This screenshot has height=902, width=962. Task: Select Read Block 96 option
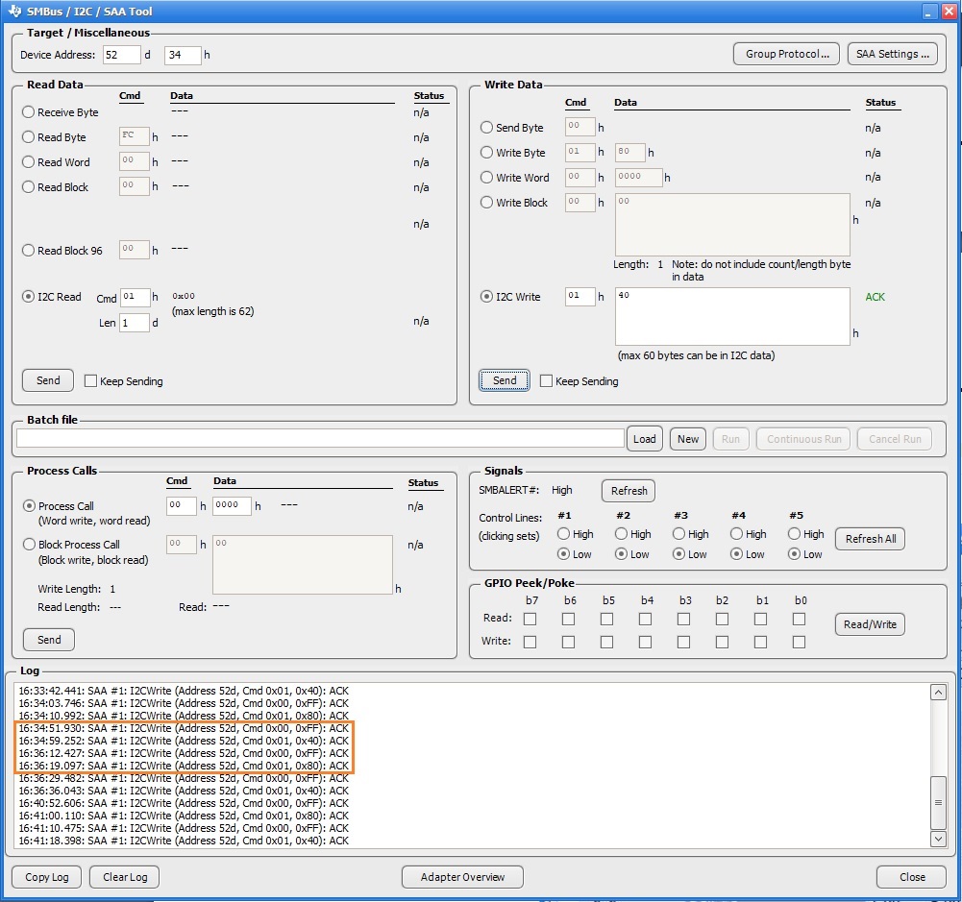tap(28, 250)
